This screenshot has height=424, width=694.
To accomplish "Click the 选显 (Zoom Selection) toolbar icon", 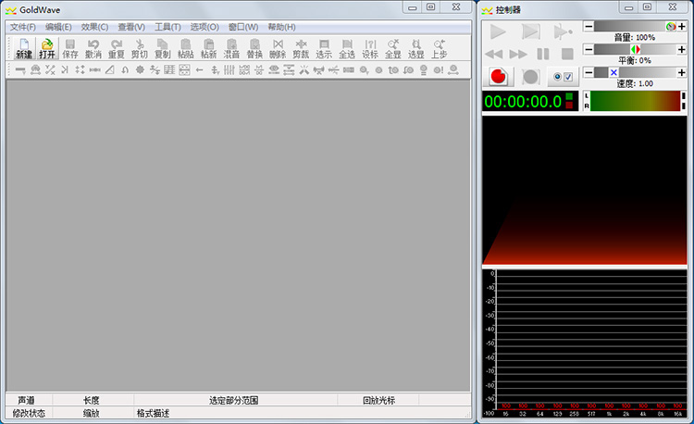I will [416, 49].
